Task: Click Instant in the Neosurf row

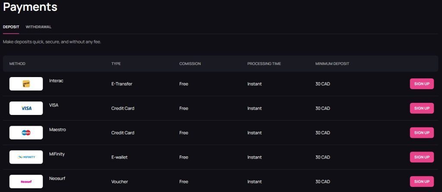Action: click(x=255, y=182)
